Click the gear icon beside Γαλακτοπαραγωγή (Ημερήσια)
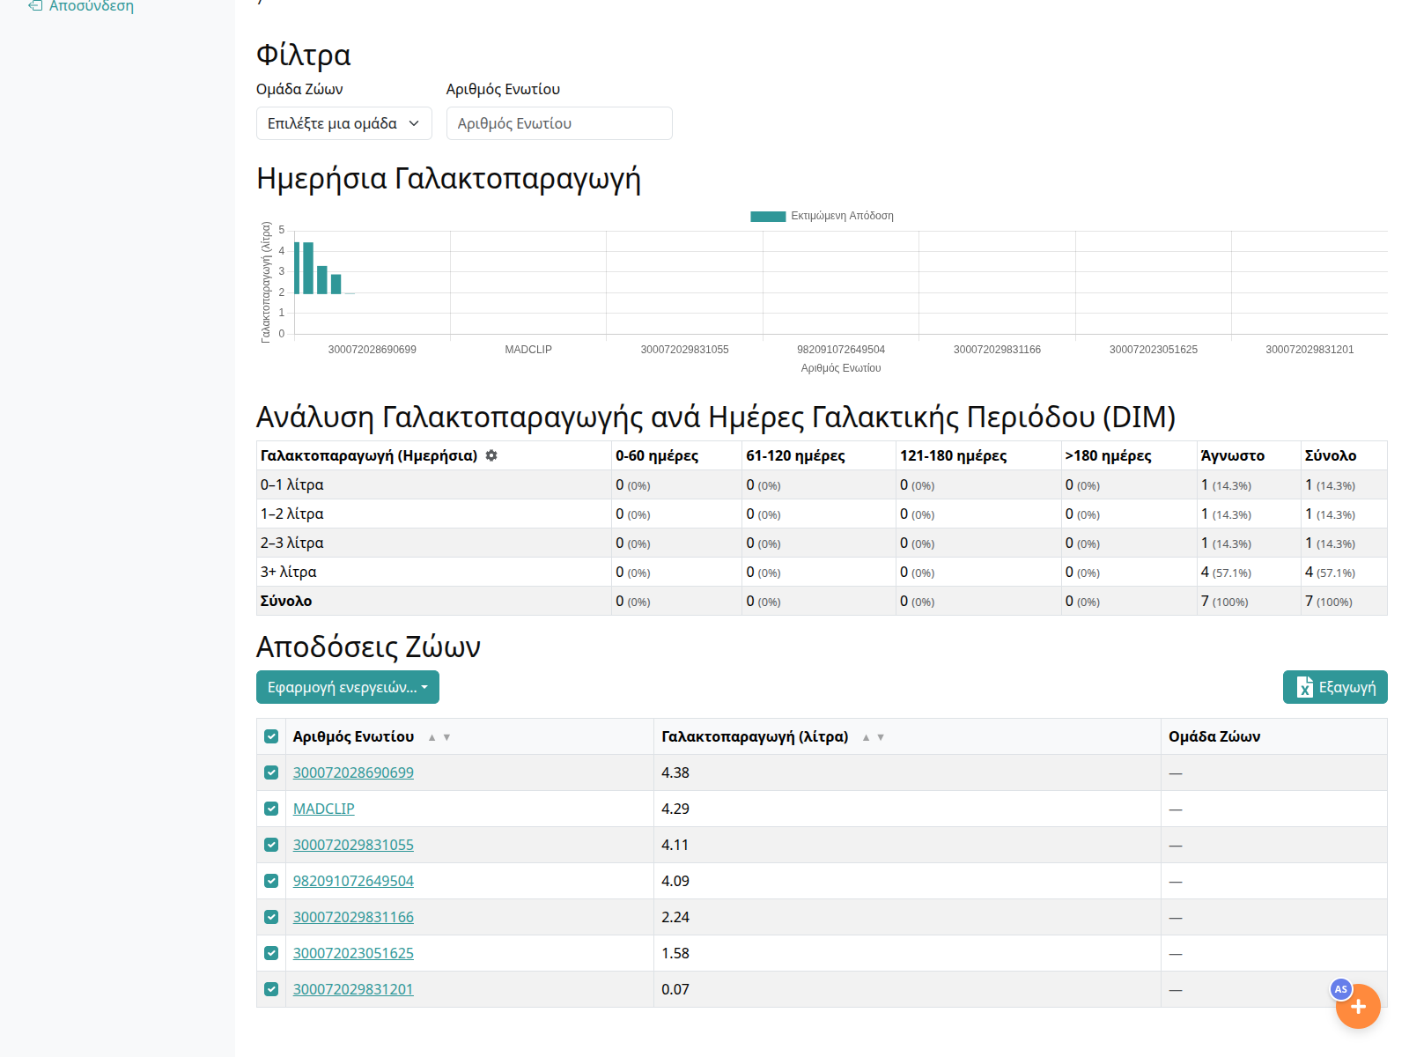This screenshot has width=1409, height=1057. 491,455
